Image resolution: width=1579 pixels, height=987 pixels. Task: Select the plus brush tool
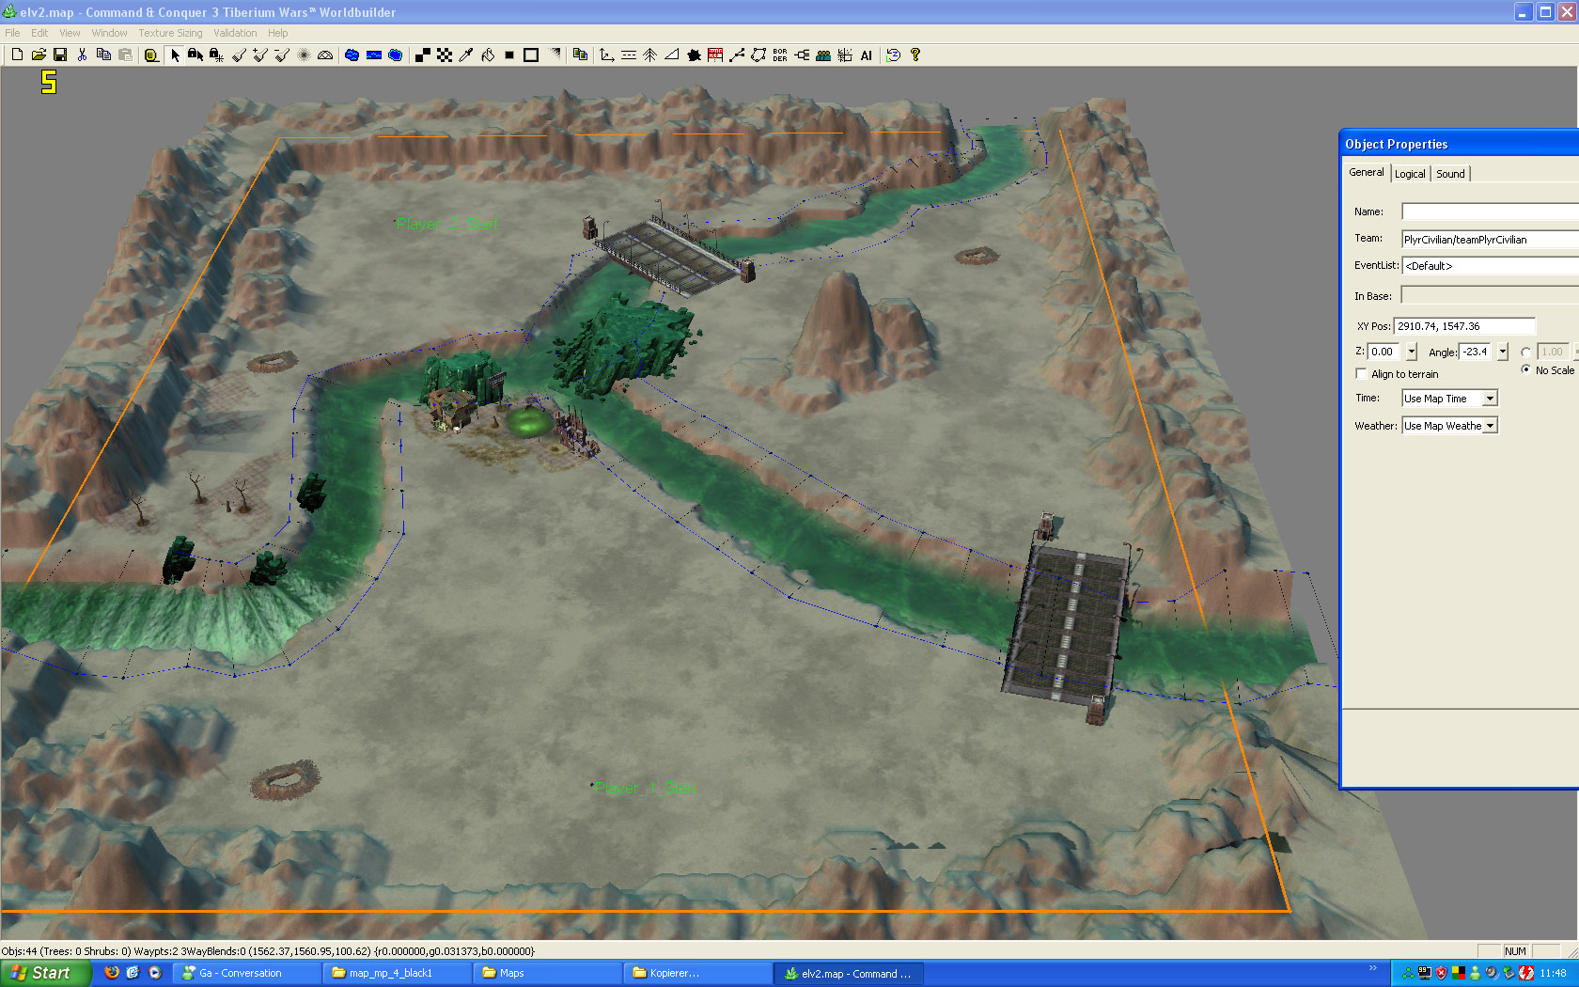pyautogui.click(x=260, y=55)
